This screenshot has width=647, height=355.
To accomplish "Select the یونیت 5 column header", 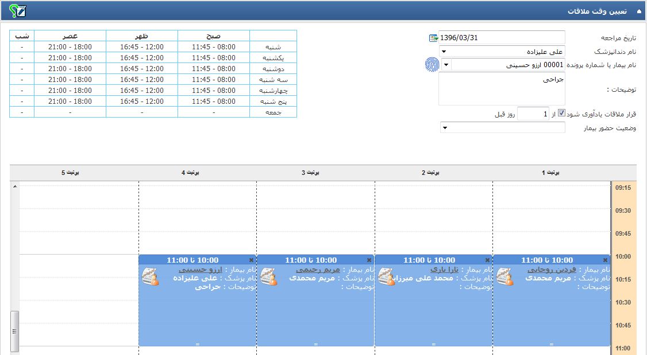I will (x=72, y=172).
